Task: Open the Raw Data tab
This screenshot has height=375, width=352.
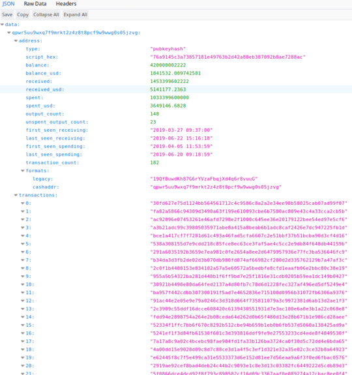Action: [35, 4]
